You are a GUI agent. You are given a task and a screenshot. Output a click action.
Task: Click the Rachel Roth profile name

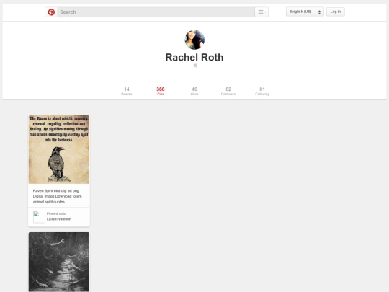tap(194, 58)
